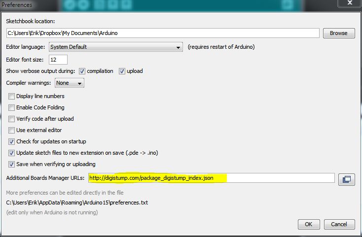Open the Boards Manager URLs editor window icon

click(x=346, y=179)
